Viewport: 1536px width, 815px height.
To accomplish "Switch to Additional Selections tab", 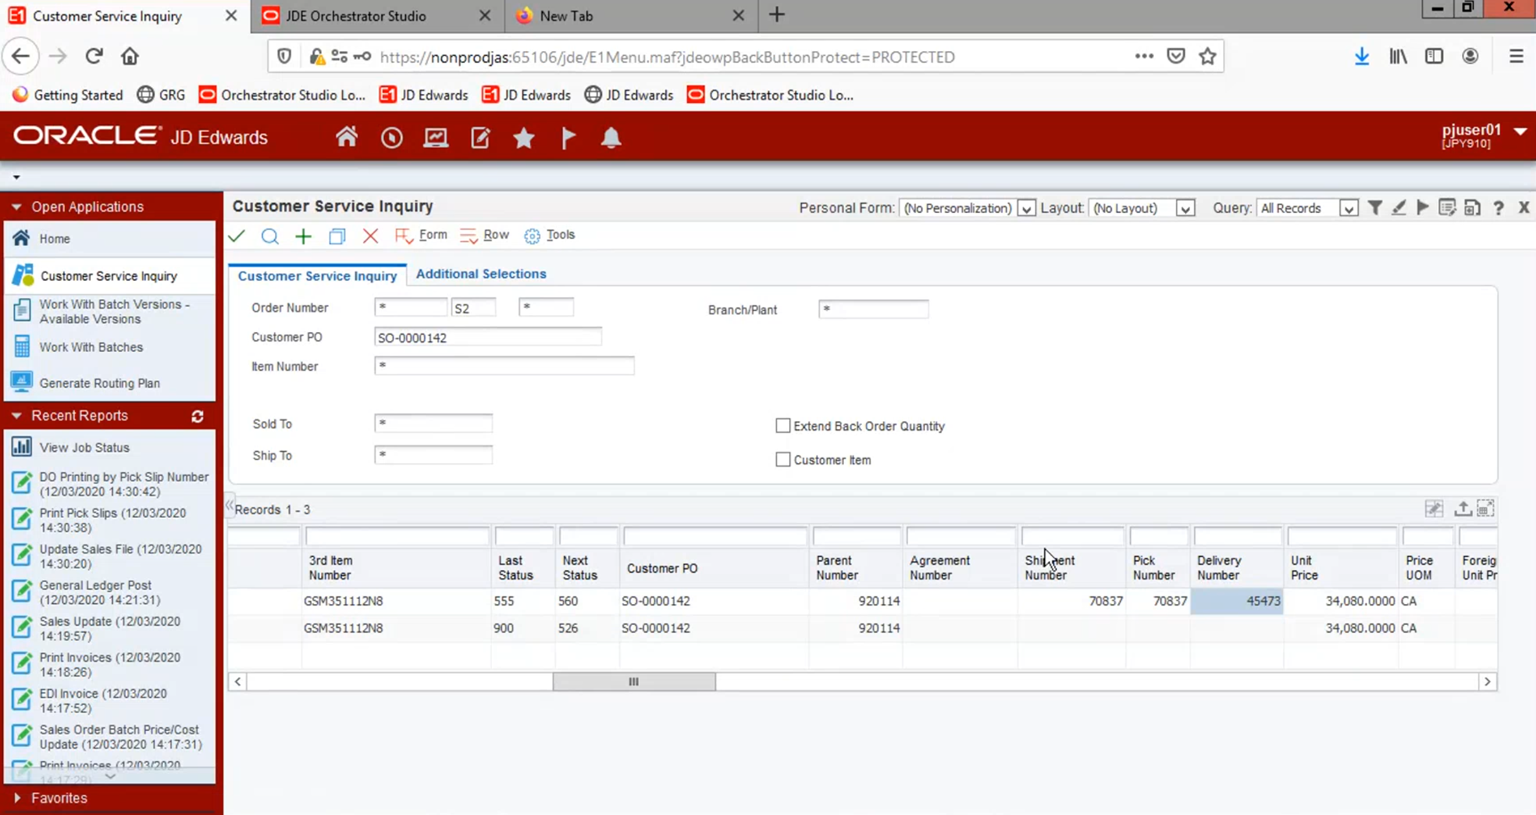I will 481,274.
